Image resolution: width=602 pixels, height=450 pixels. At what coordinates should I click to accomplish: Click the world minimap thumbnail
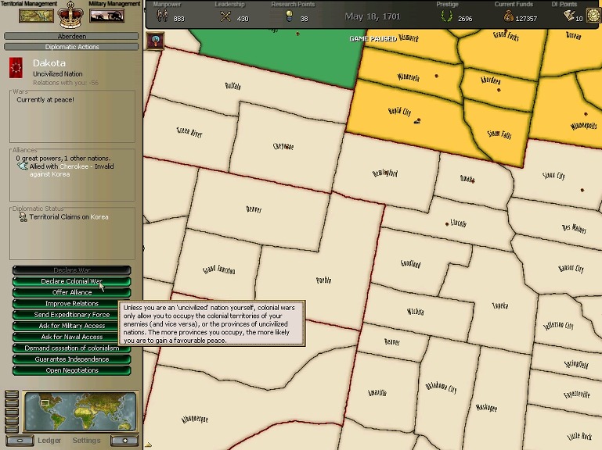point(81,411)
